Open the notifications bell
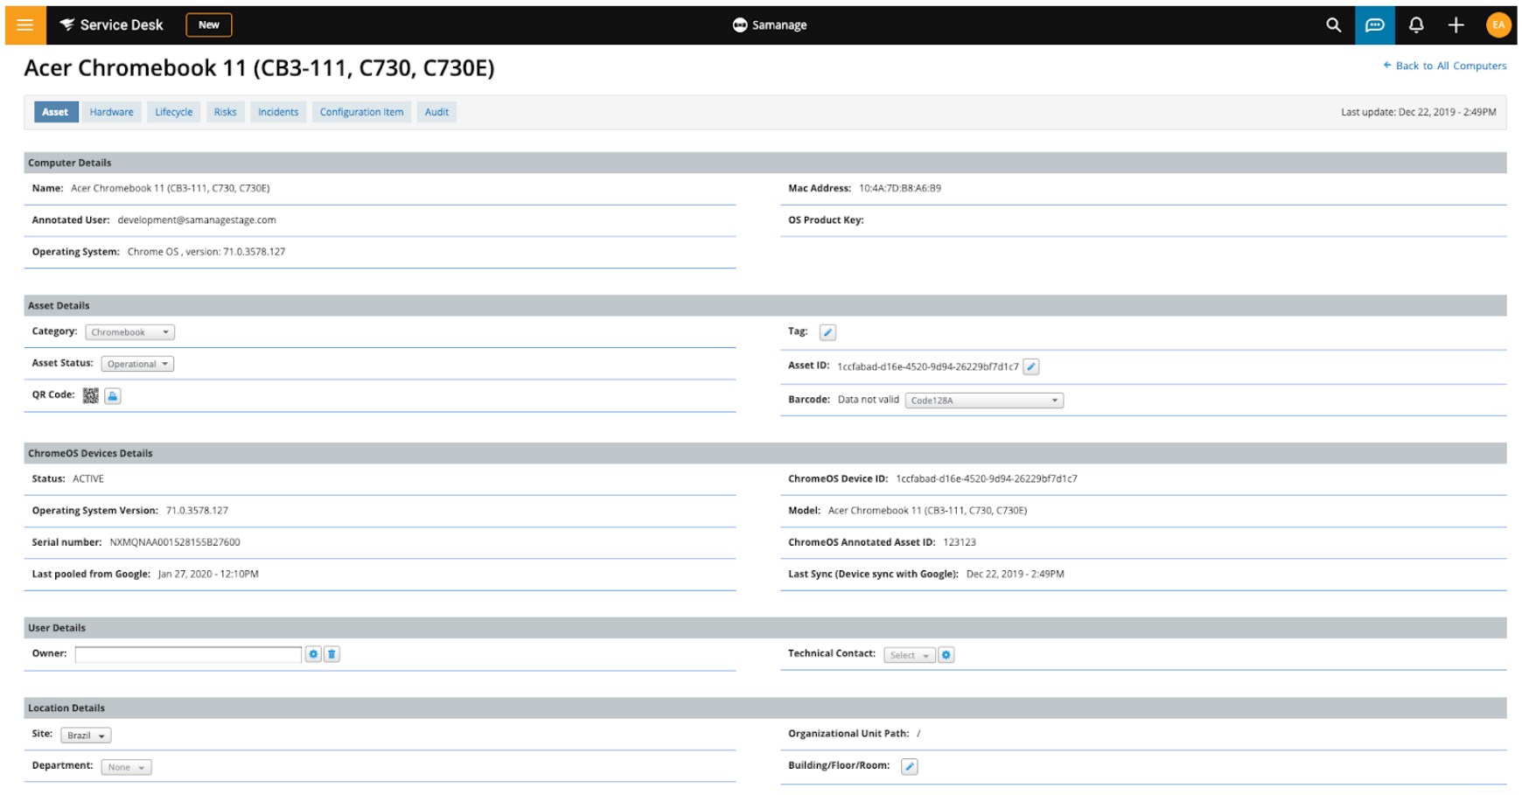Image resolution: width=1522 pixels, height=795 pixels. [1416, 24]
